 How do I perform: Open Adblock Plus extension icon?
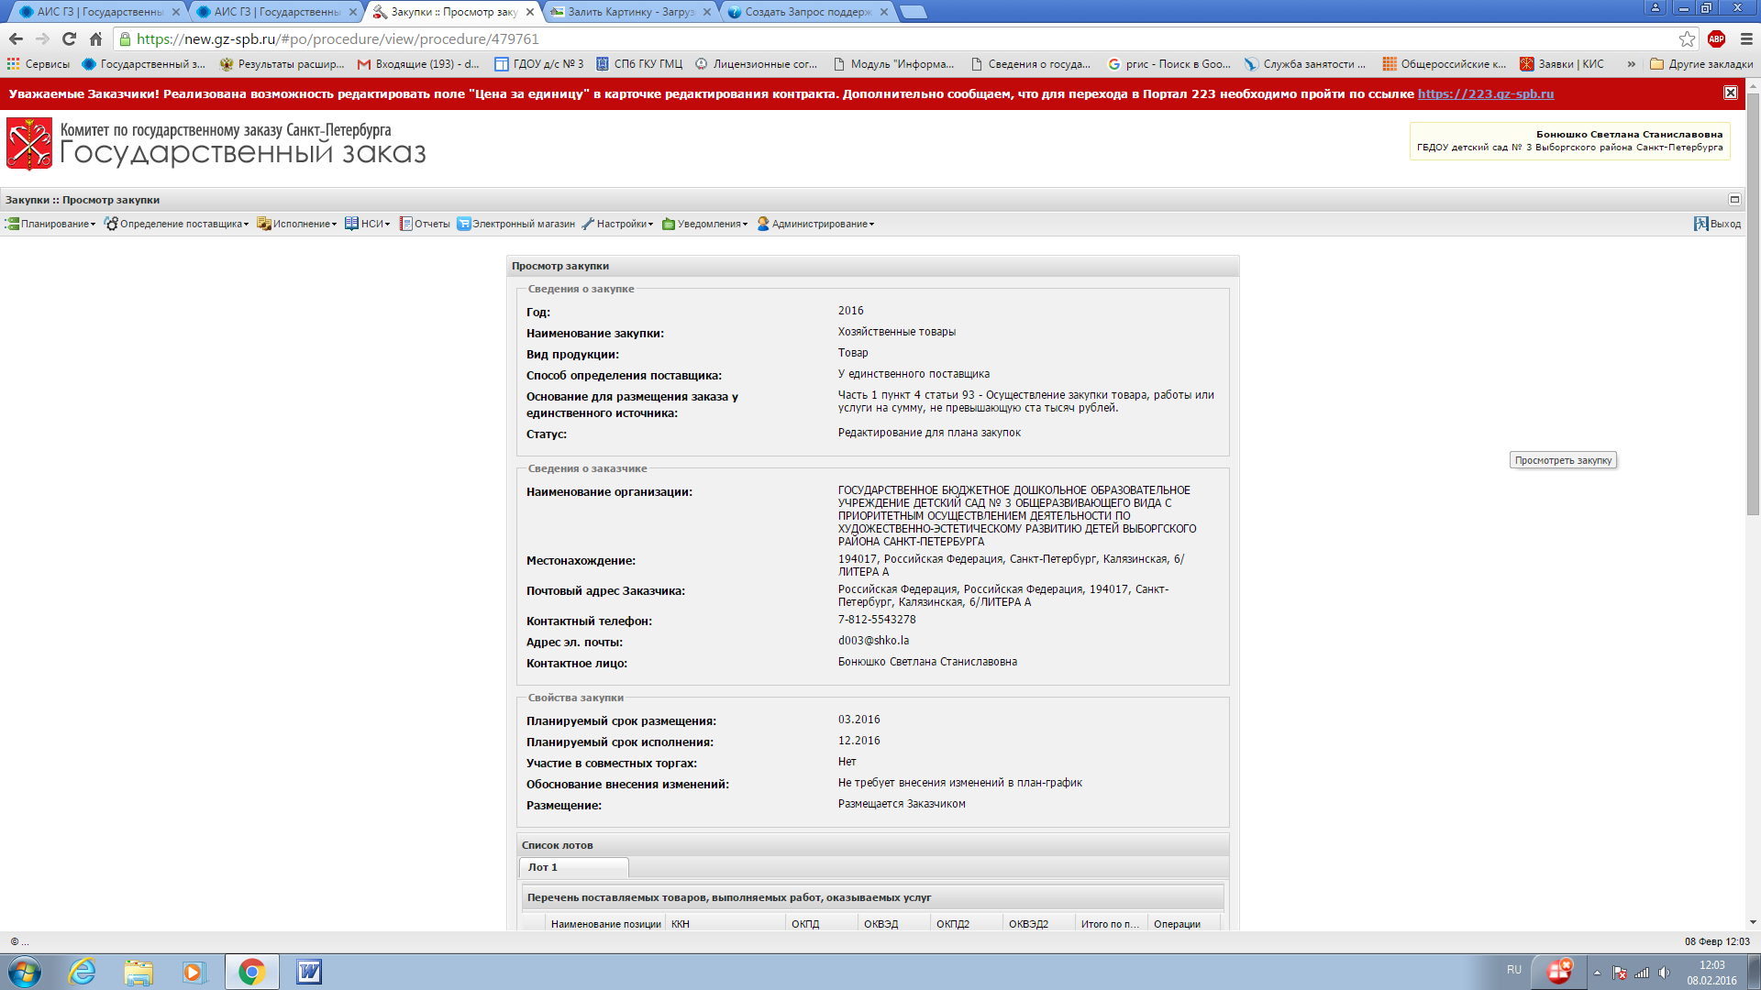(1716, 38)
